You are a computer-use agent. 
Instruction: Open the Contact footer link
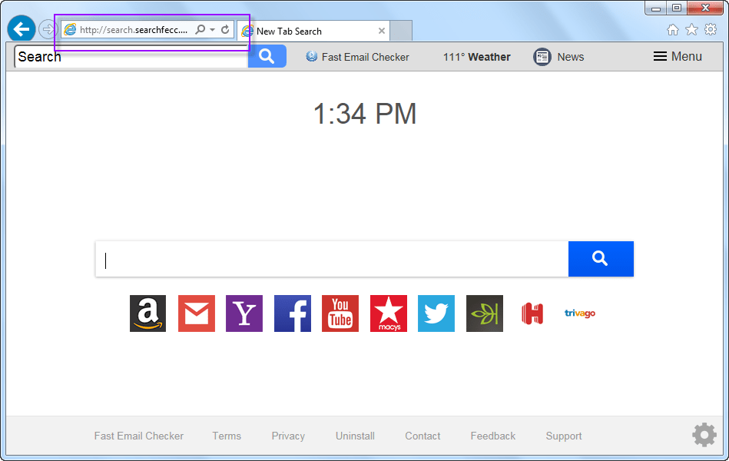(x=422, y=436)
